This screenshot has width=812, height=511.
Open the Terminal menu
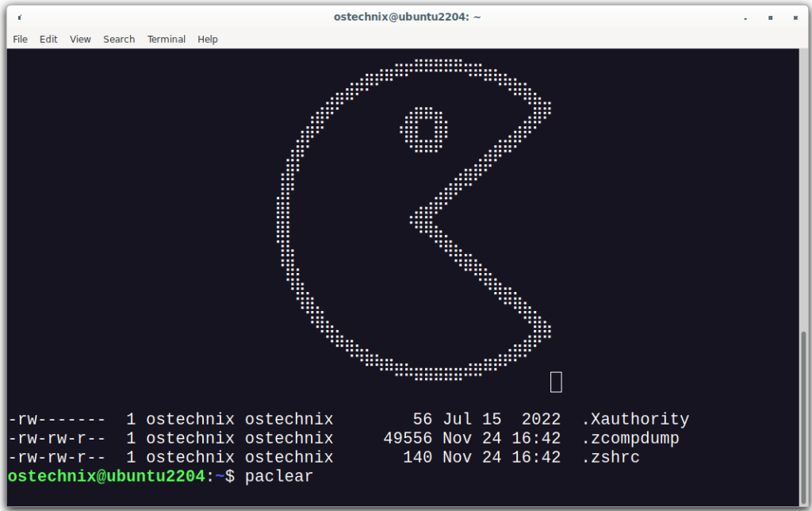click(166, 39)
